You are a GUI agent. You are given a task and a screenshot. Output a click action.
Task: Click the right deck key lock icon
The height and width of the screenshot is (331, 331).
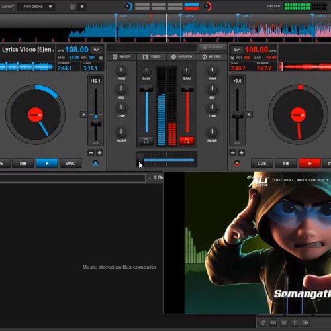(x=232, y=58)
